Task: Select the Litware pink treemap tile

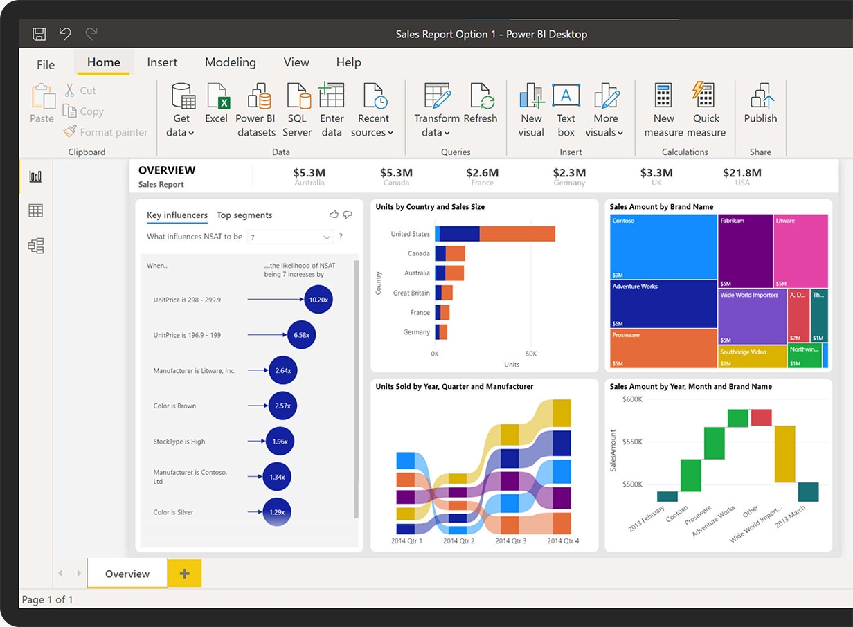Action: coord(800,251)
